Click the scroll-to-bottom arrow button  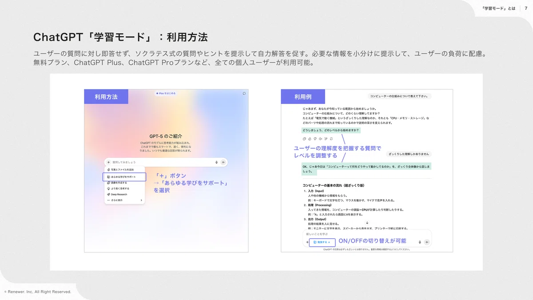tap(367, 223)
